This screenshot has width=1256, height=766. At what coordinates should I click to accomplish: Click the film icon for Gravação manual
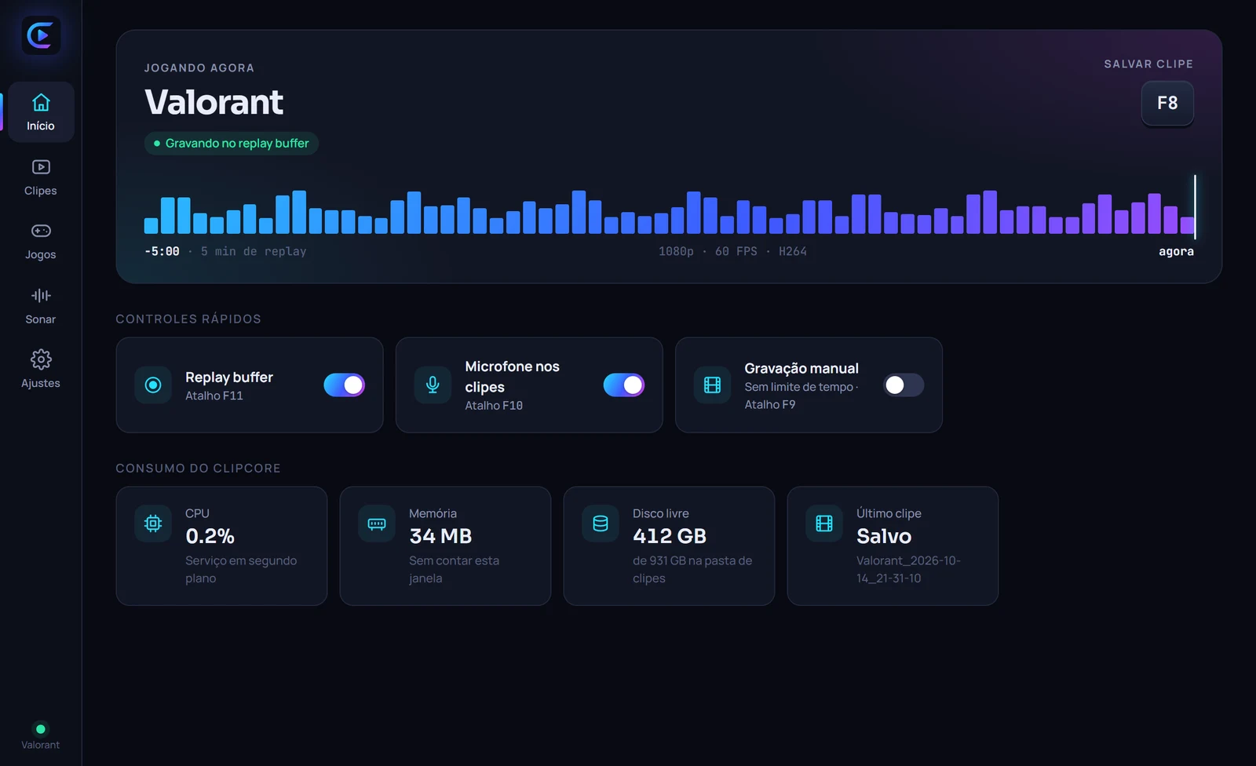712,385
